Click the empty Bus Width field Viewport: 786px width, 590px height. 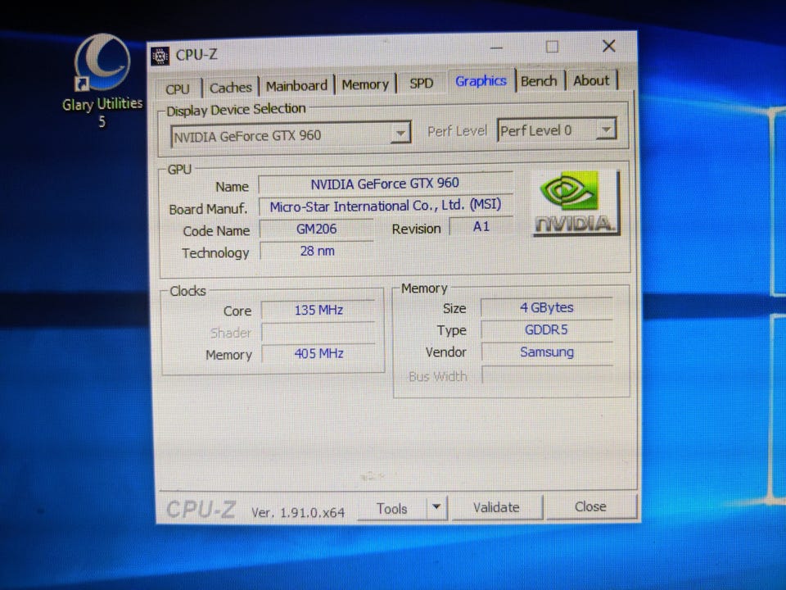(546, 374)
